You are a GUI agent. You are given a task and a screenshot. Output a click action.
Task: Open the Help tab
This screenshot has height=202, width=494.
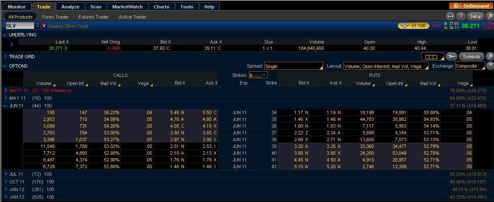[x=209, y=7]
